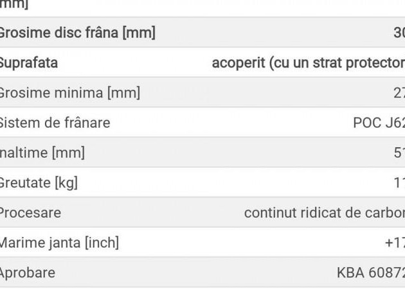The image size is (405, 289).
Task: Select the "KBA 60872" approval value
Action: coord(370,272)
